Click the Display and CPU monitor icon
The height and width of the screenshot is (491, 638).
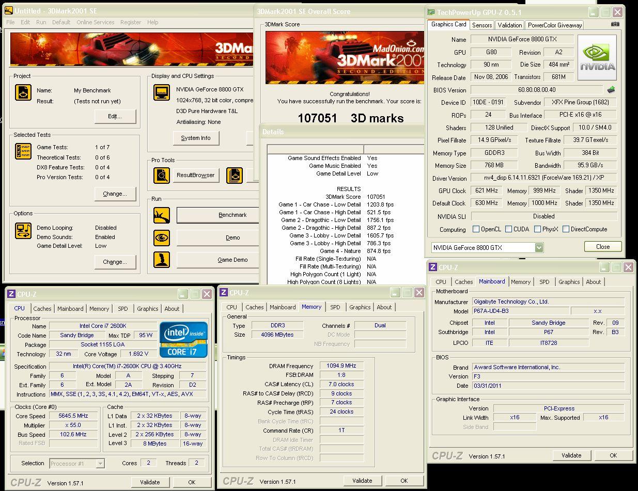point(162,92)
